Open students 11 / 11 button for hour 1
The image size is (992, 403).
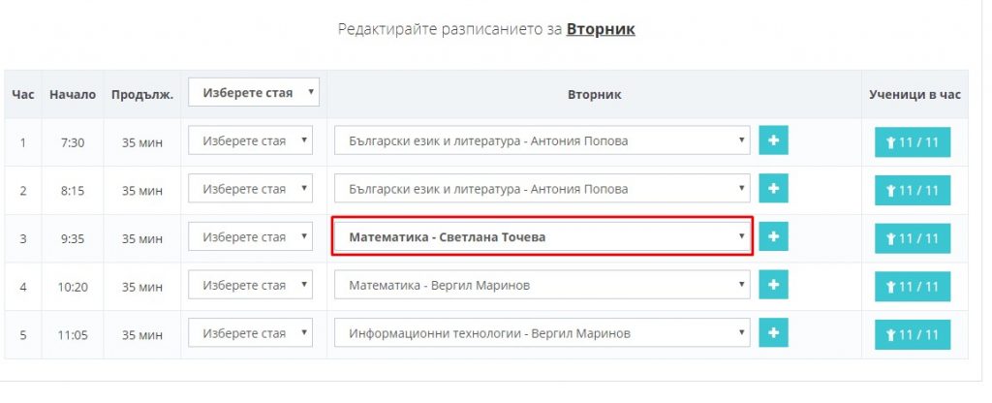tap(913, 142)
